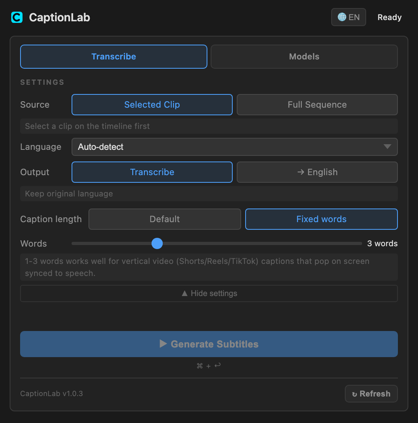Click the CaptionLab logo icon
418x423 pixels.
[x=17, y=17]
